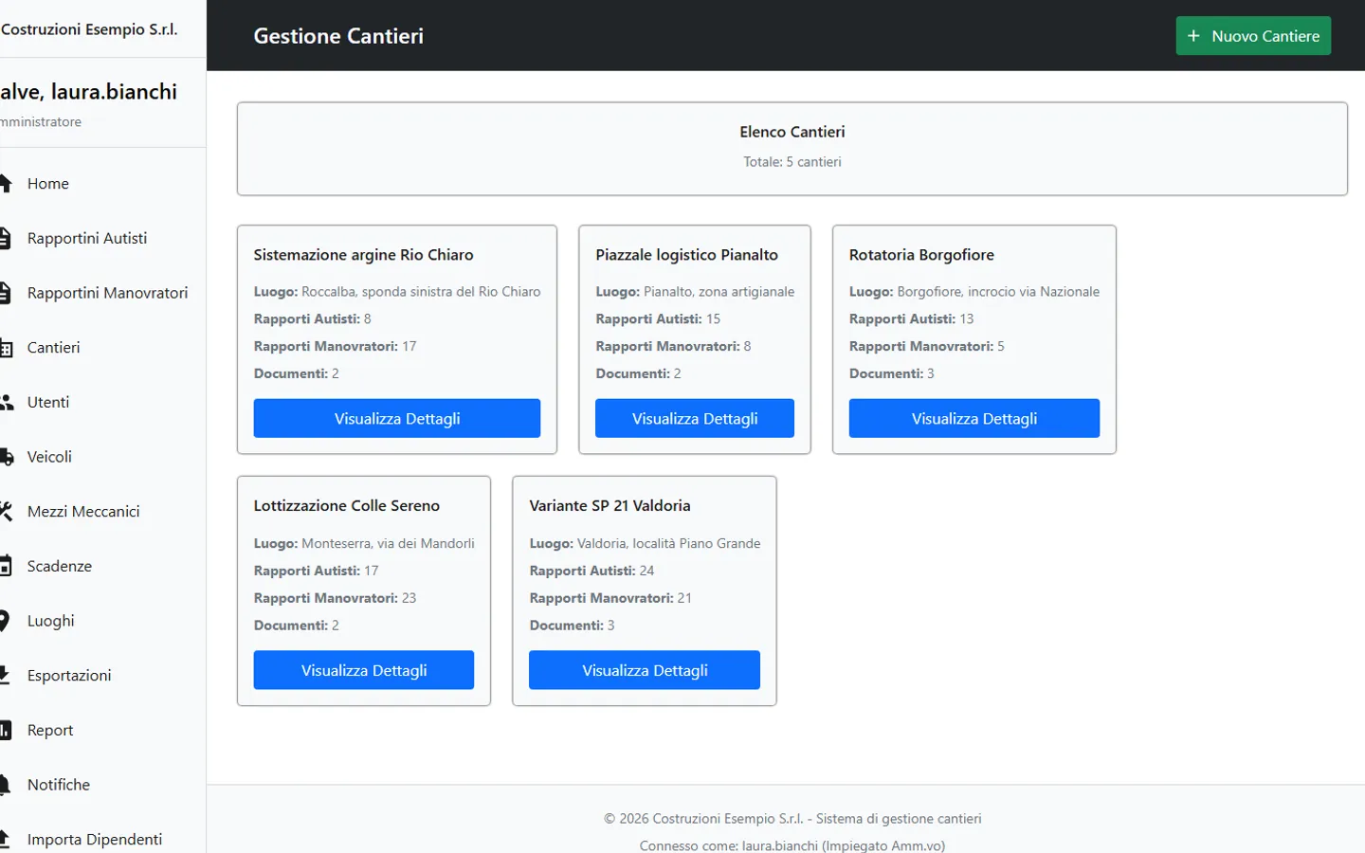Screen dimensions: 1365x853
Task: Click the Cantieri building icon
Action: (6, 348)
